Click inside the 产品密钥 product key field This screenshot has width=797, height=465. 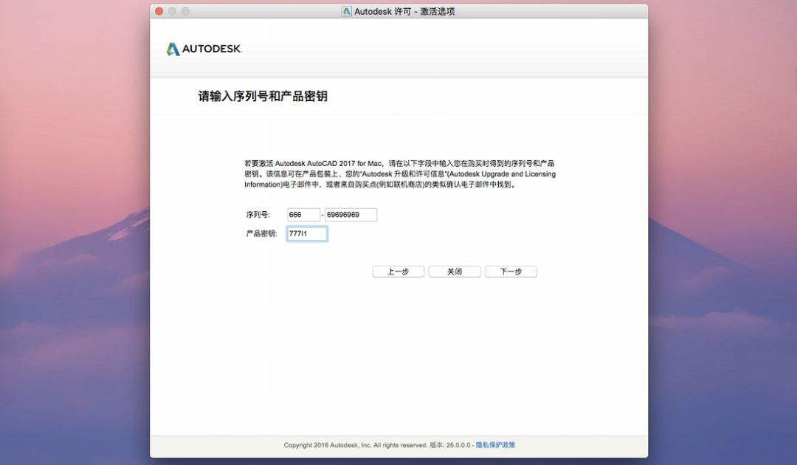306,232
